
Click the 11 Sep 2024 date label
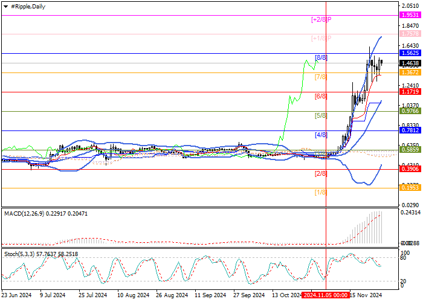pyautogui.click(x=210, y=295)
